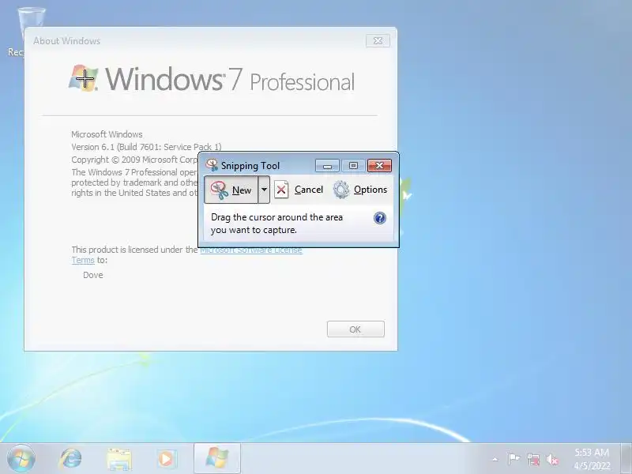Close the About Windows dialog
The height and width of the screenshot is (474, 632).
pyautogui.click(x=378, y=41)
